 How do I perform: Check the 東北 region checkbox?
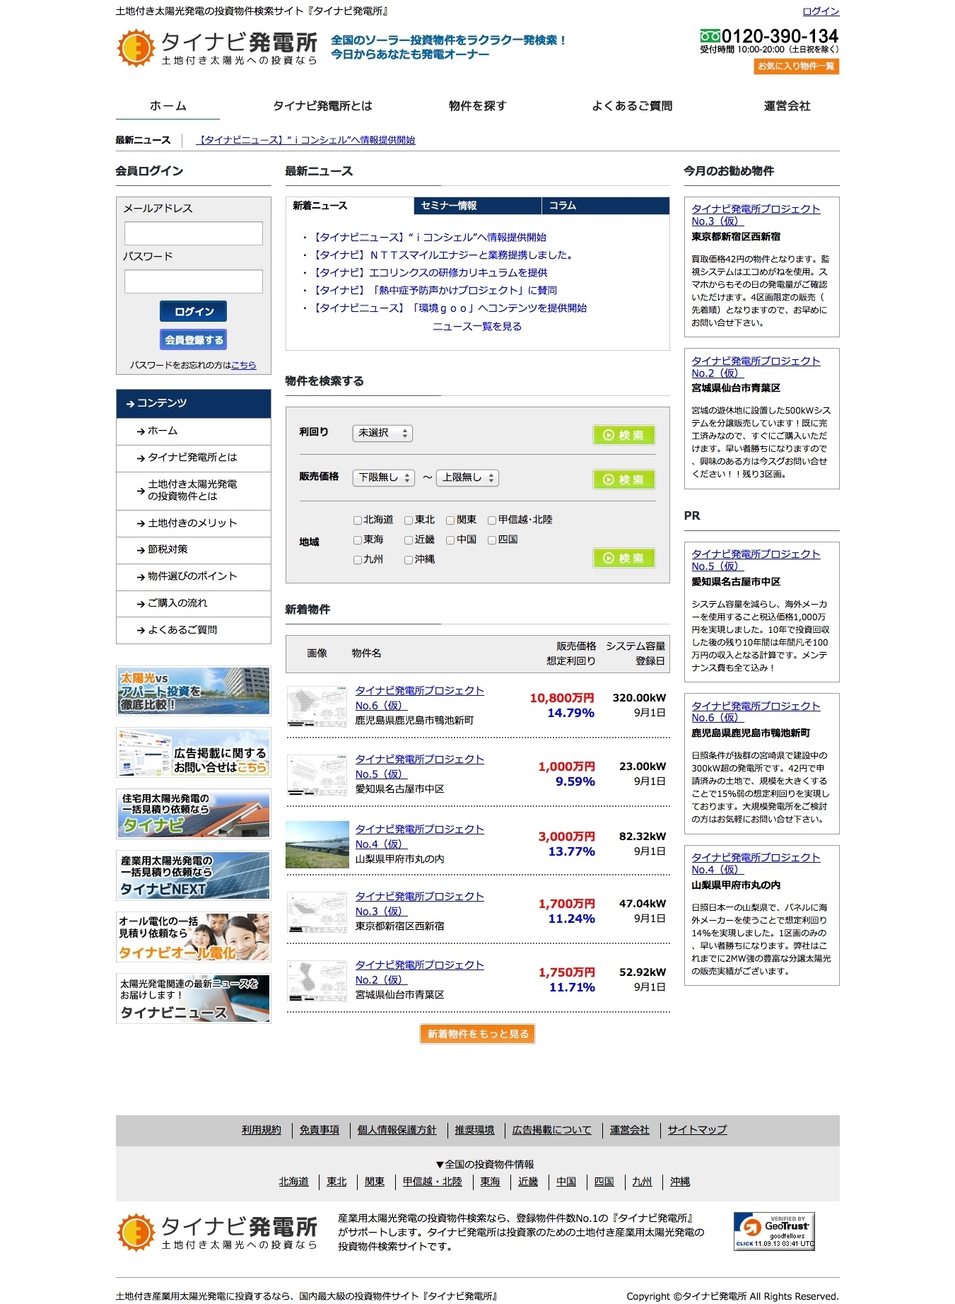pyautogui.click(x=409, y=520)
